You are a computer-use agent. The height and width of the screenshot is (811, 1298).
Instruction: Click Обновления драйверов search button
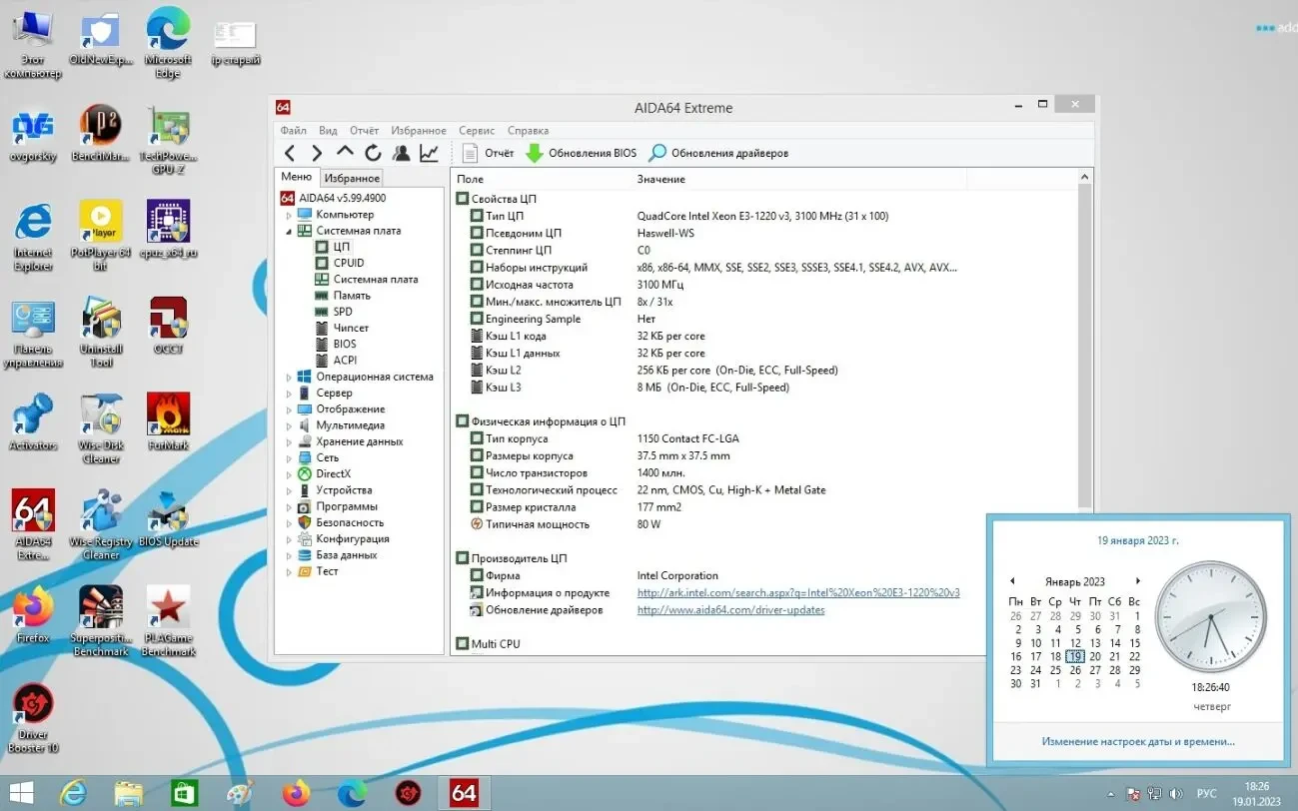[x=718, y=153]
